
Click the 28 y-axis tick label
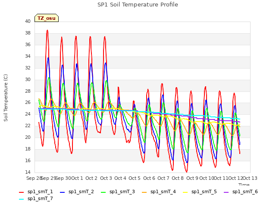click(28, 91)
